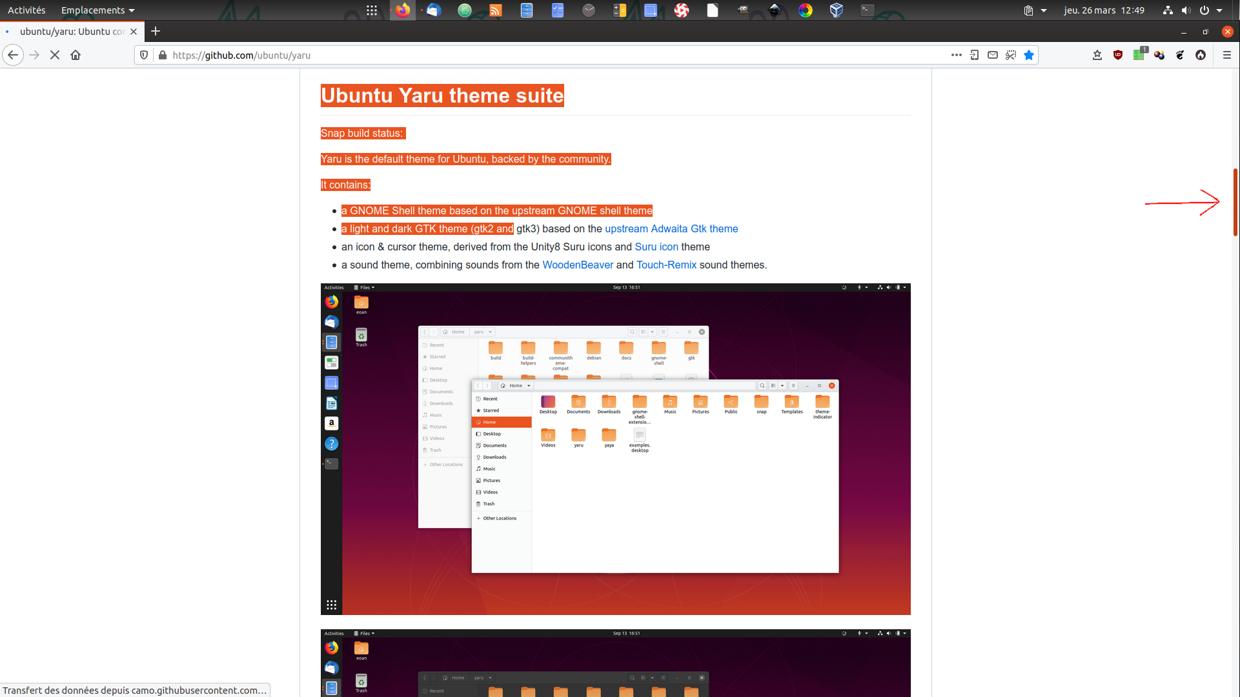Screen dimensions: 1240x697
Task: Follow the 'upstream Adwaita Gtk theme' link
Action: coord(671,228)
